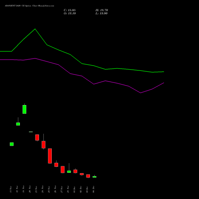Screen dimensions: 199x199
Task: Click the green candle above 11 Nov
Action: point(12,144)
